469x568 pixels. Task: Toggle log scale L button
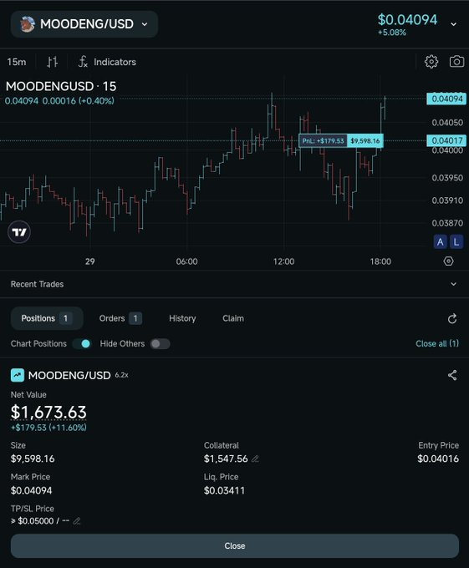(456, 241)
